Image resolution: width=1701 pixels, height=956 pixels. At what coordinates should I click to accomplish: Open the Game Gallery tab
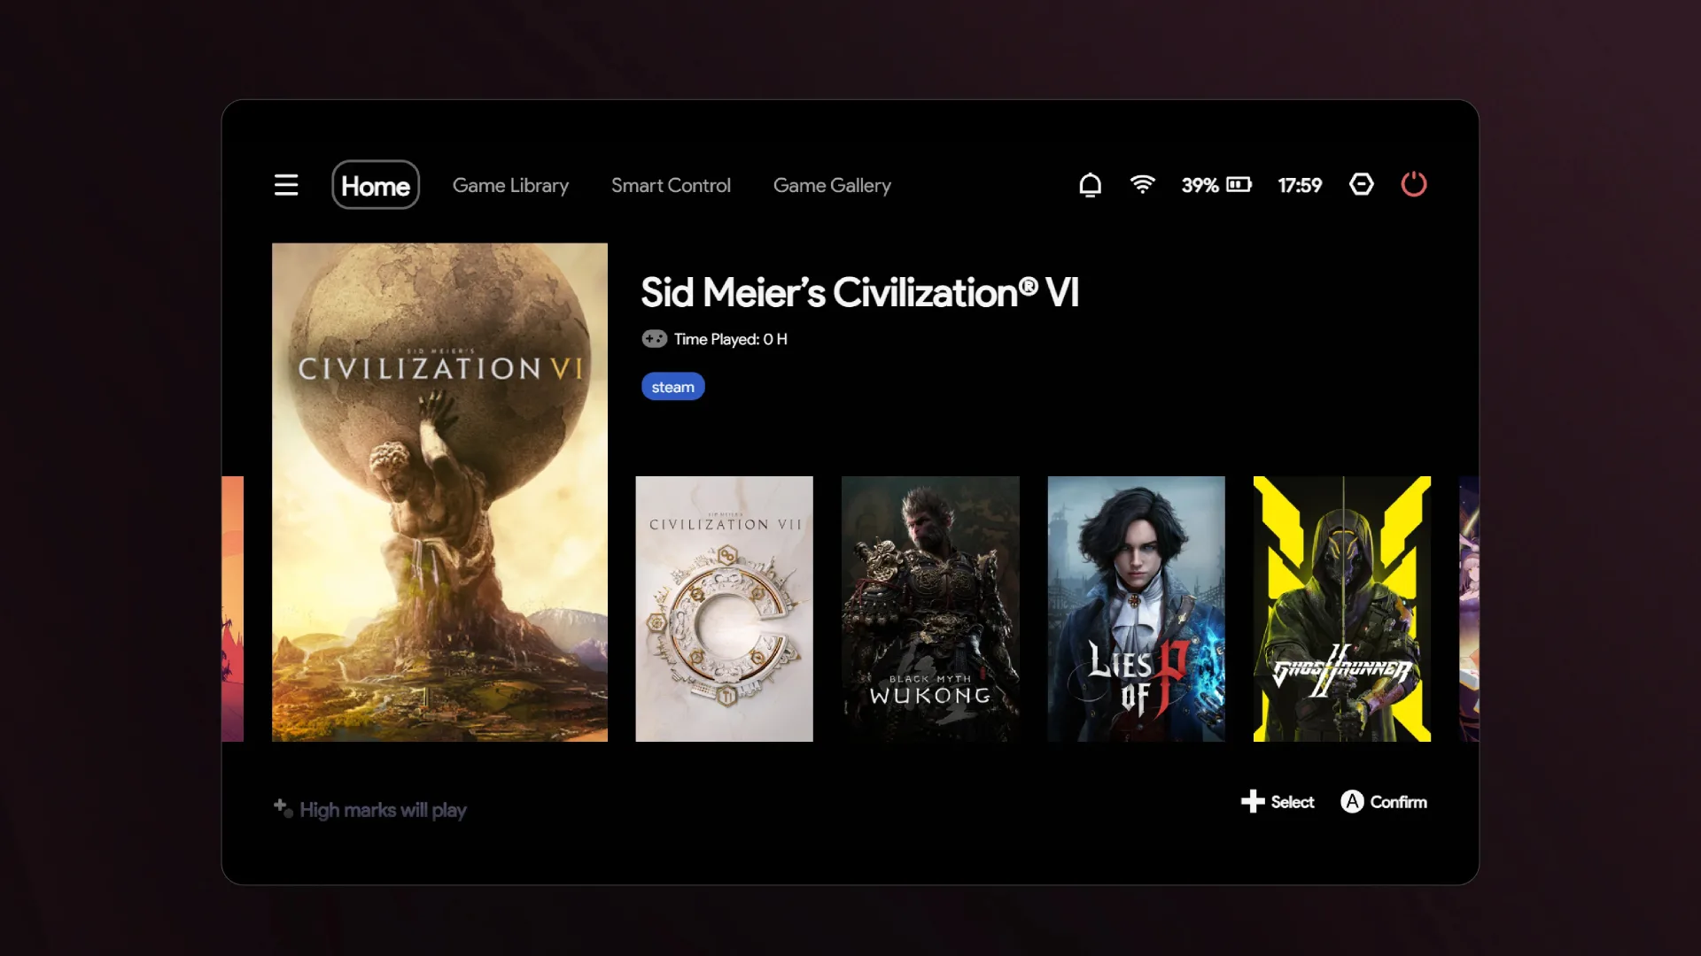coord(832,185)
